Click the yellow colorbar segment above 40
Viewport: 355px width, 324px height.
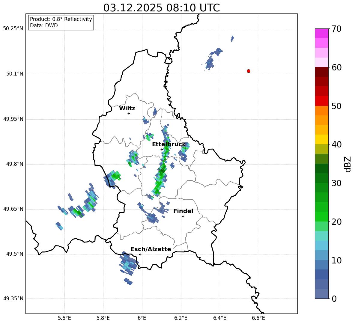point(321,139)
